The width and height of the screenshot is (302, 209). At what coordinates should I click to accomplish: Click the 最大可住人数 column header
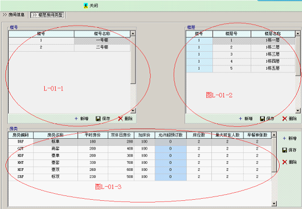[x=227, y=135]
